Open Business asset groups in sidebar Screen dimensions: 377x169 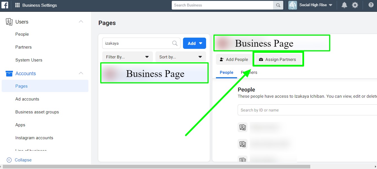point(37,112)
